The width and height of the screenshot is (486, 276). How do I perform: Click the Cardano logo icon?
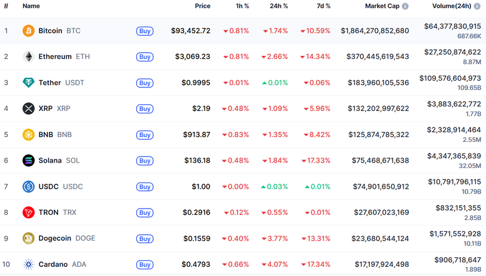[x=28, y=264]
